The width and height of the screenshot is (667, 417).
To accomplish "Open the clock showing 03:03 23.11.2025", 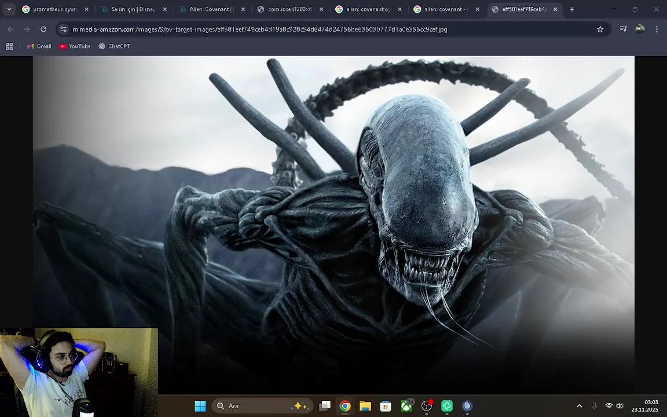I will tap(644, 406).
